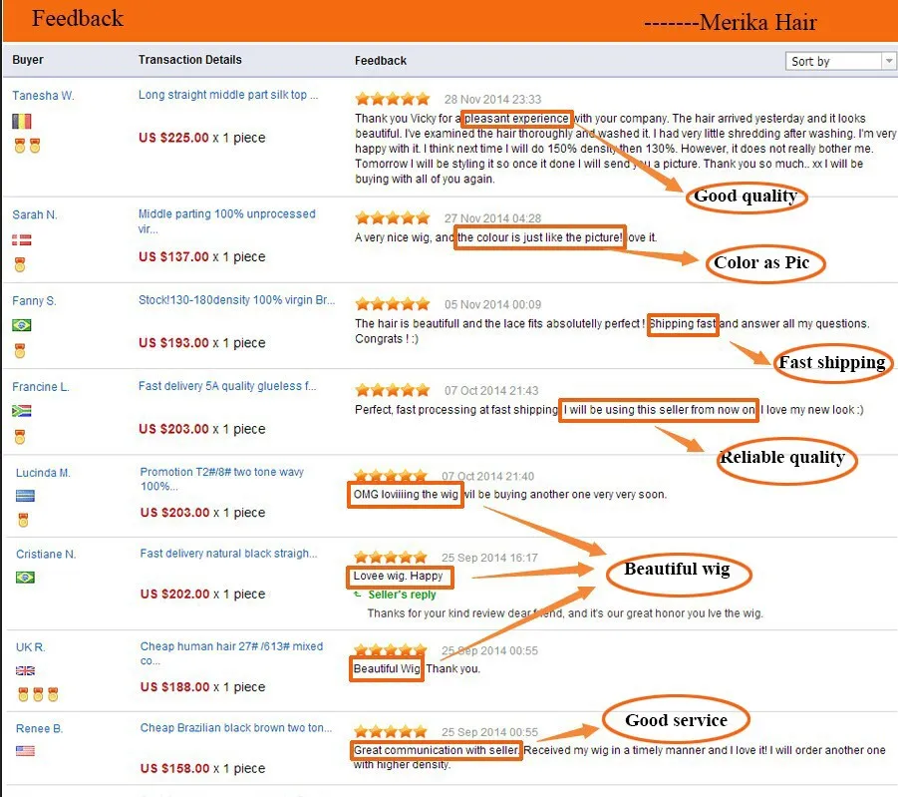898x797 pixels.
Task: Click the star rating on Cristiane N.'s review
Action: click(391, 557)
